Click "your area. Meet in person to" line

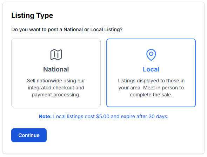[x=151, y=88]
